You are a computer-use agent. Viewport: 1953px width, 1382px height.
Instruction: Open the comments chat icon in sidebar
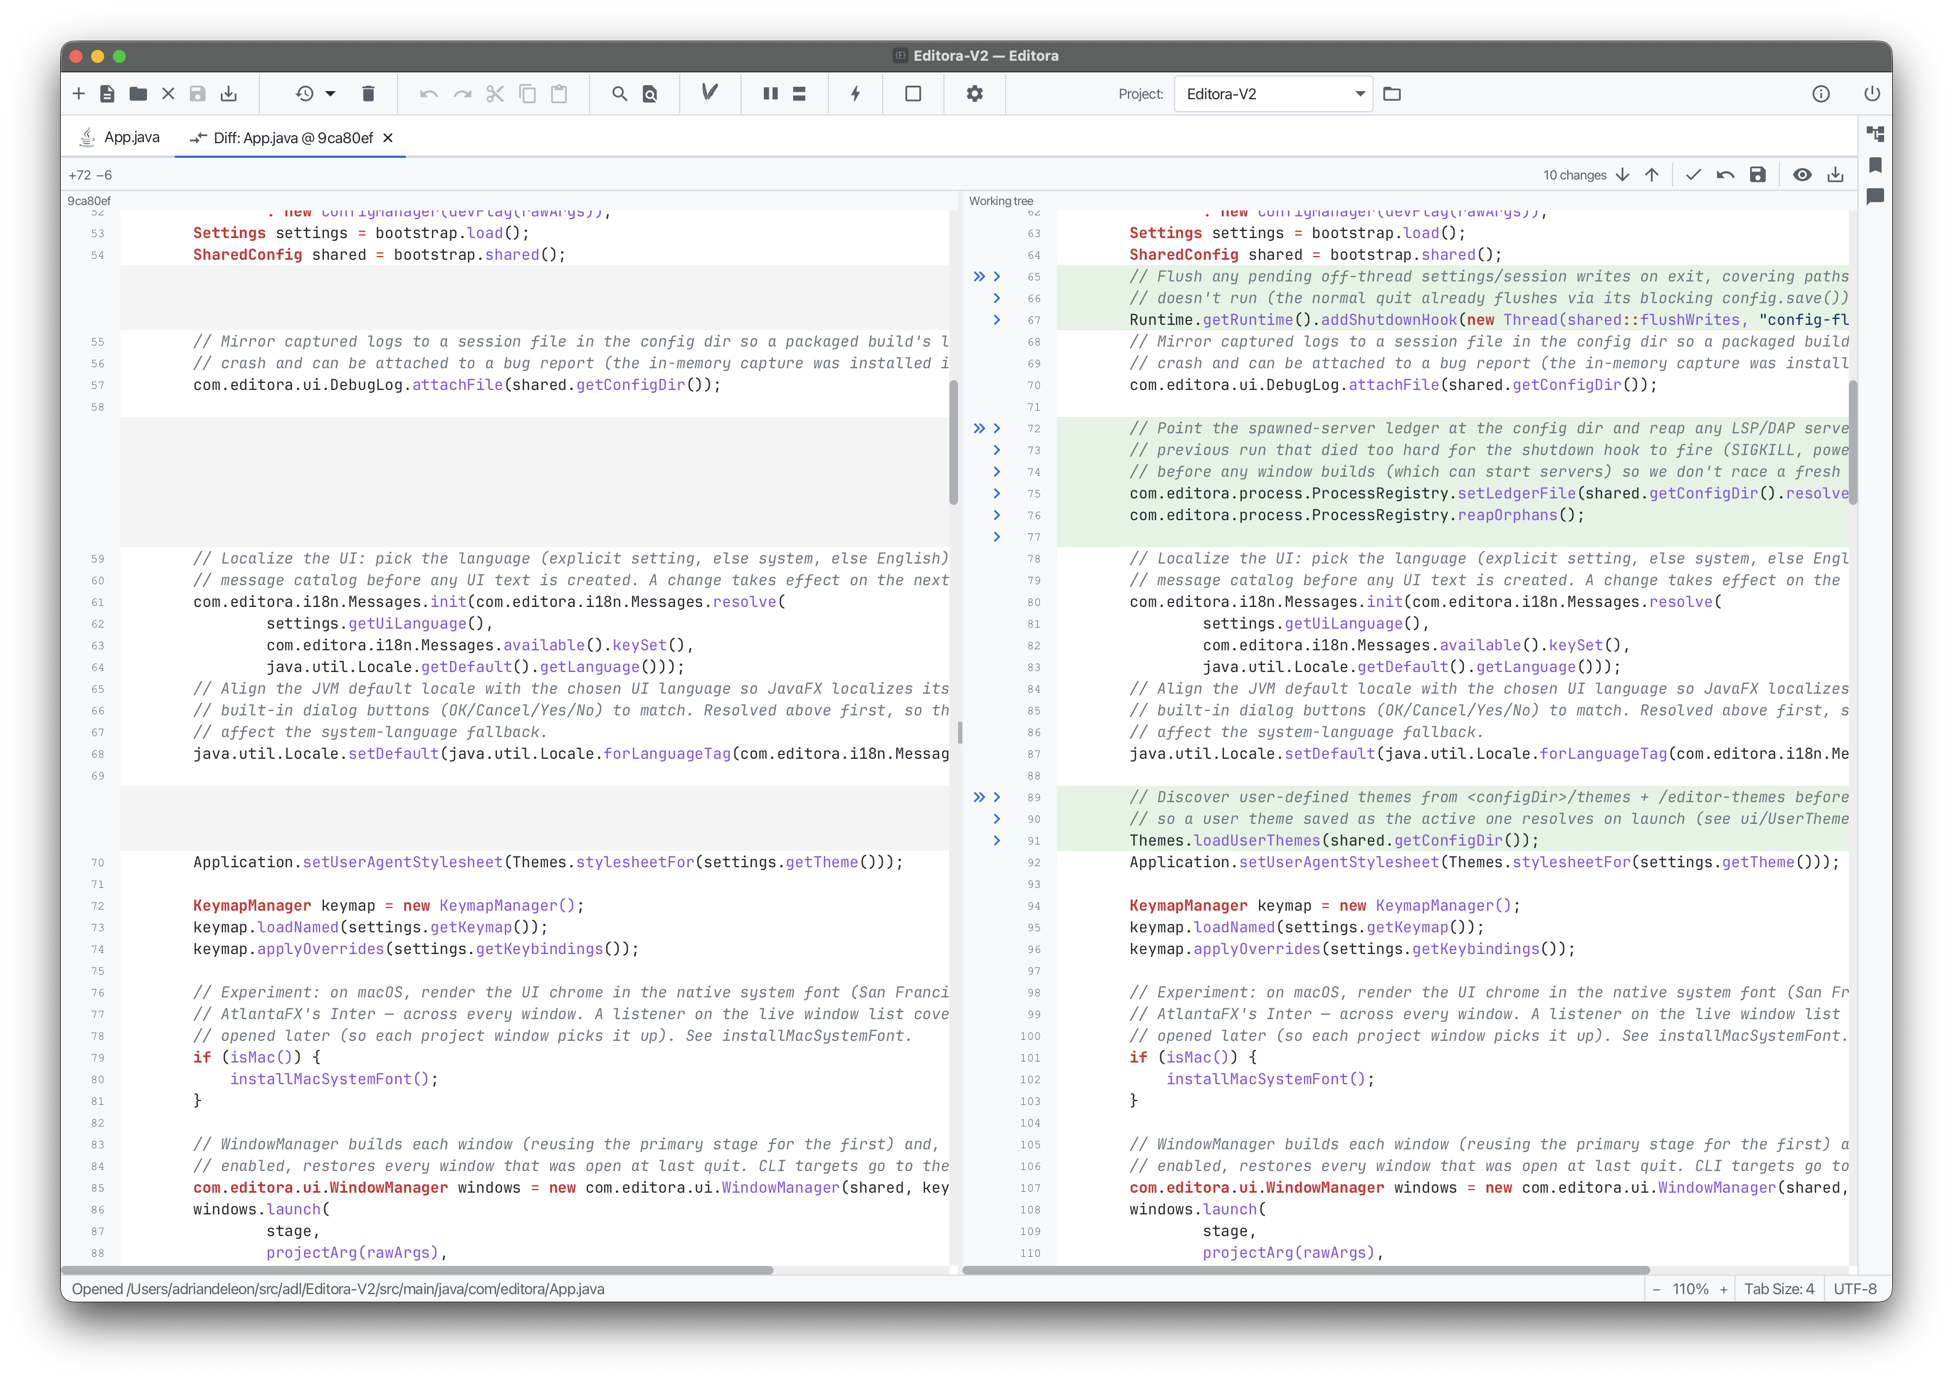tap(1875, 196)
